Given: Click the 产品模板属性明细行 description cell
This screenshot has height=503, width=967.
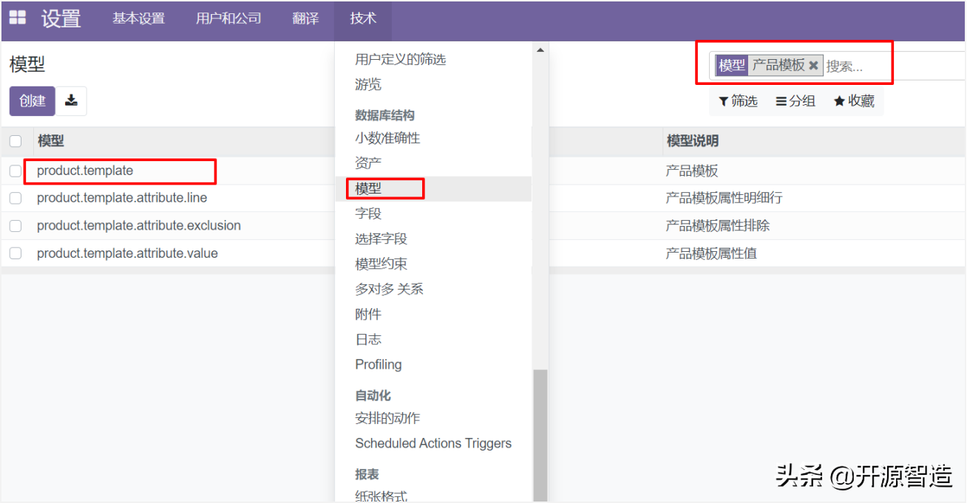Looking at the screenshot, I should 724,198.
